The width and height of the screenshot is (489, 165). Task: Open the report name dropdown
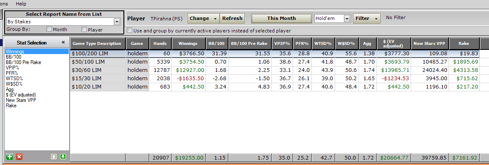117,22
